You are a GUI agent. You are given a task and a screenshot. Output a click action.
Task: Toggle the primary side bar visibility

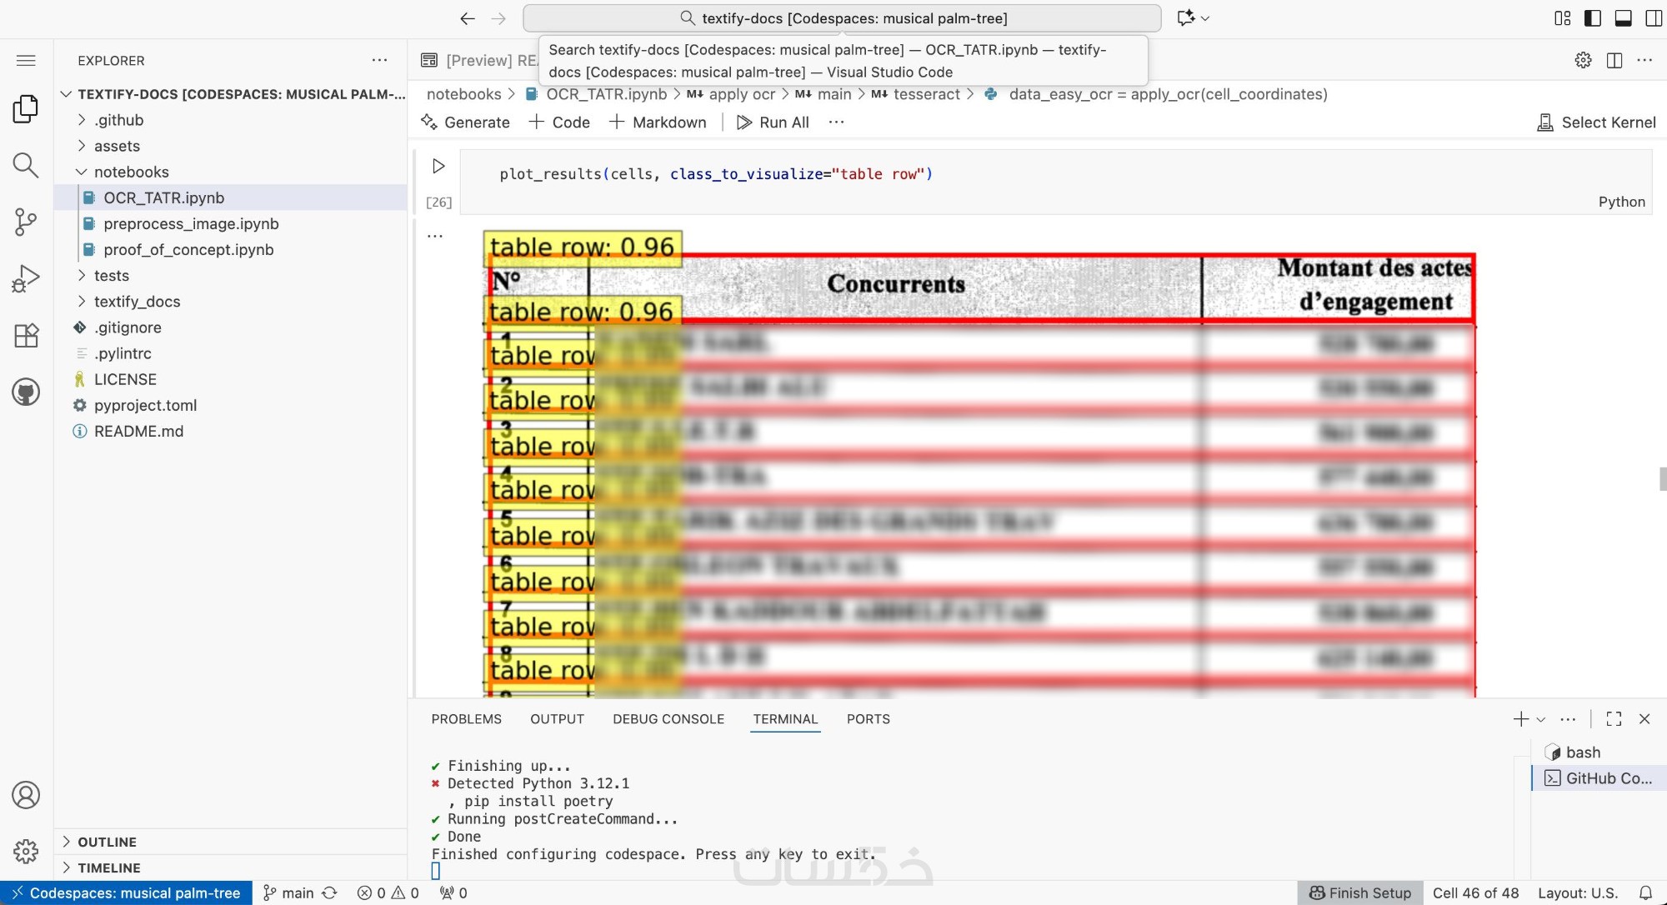[1592, 17]
